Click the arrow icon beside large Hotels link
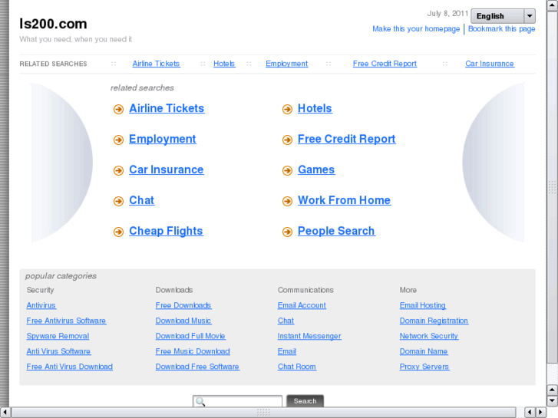 point(287,109)
